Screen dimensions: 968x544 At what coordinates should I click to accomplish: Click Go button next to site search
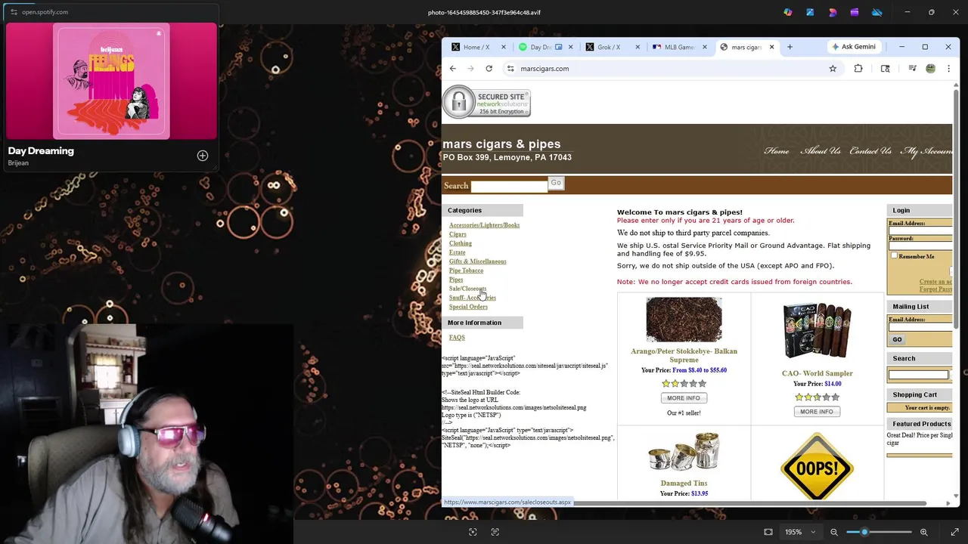[556, 184]
